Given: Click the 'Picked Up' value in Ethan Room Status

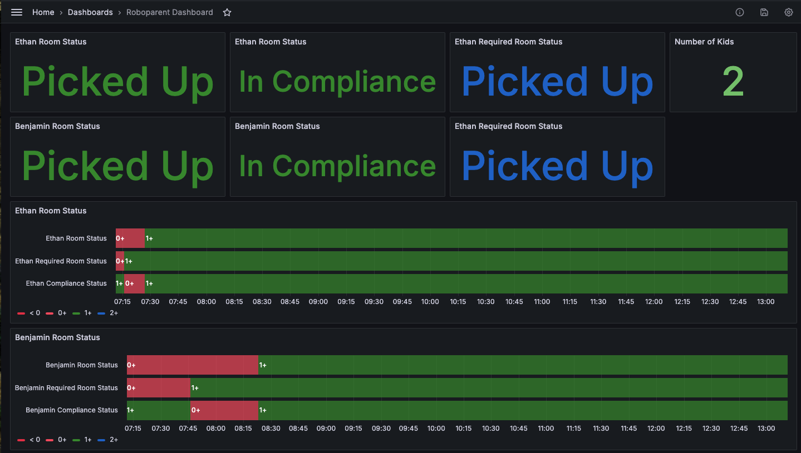Looking at the screenshot, I should [117, 82].
